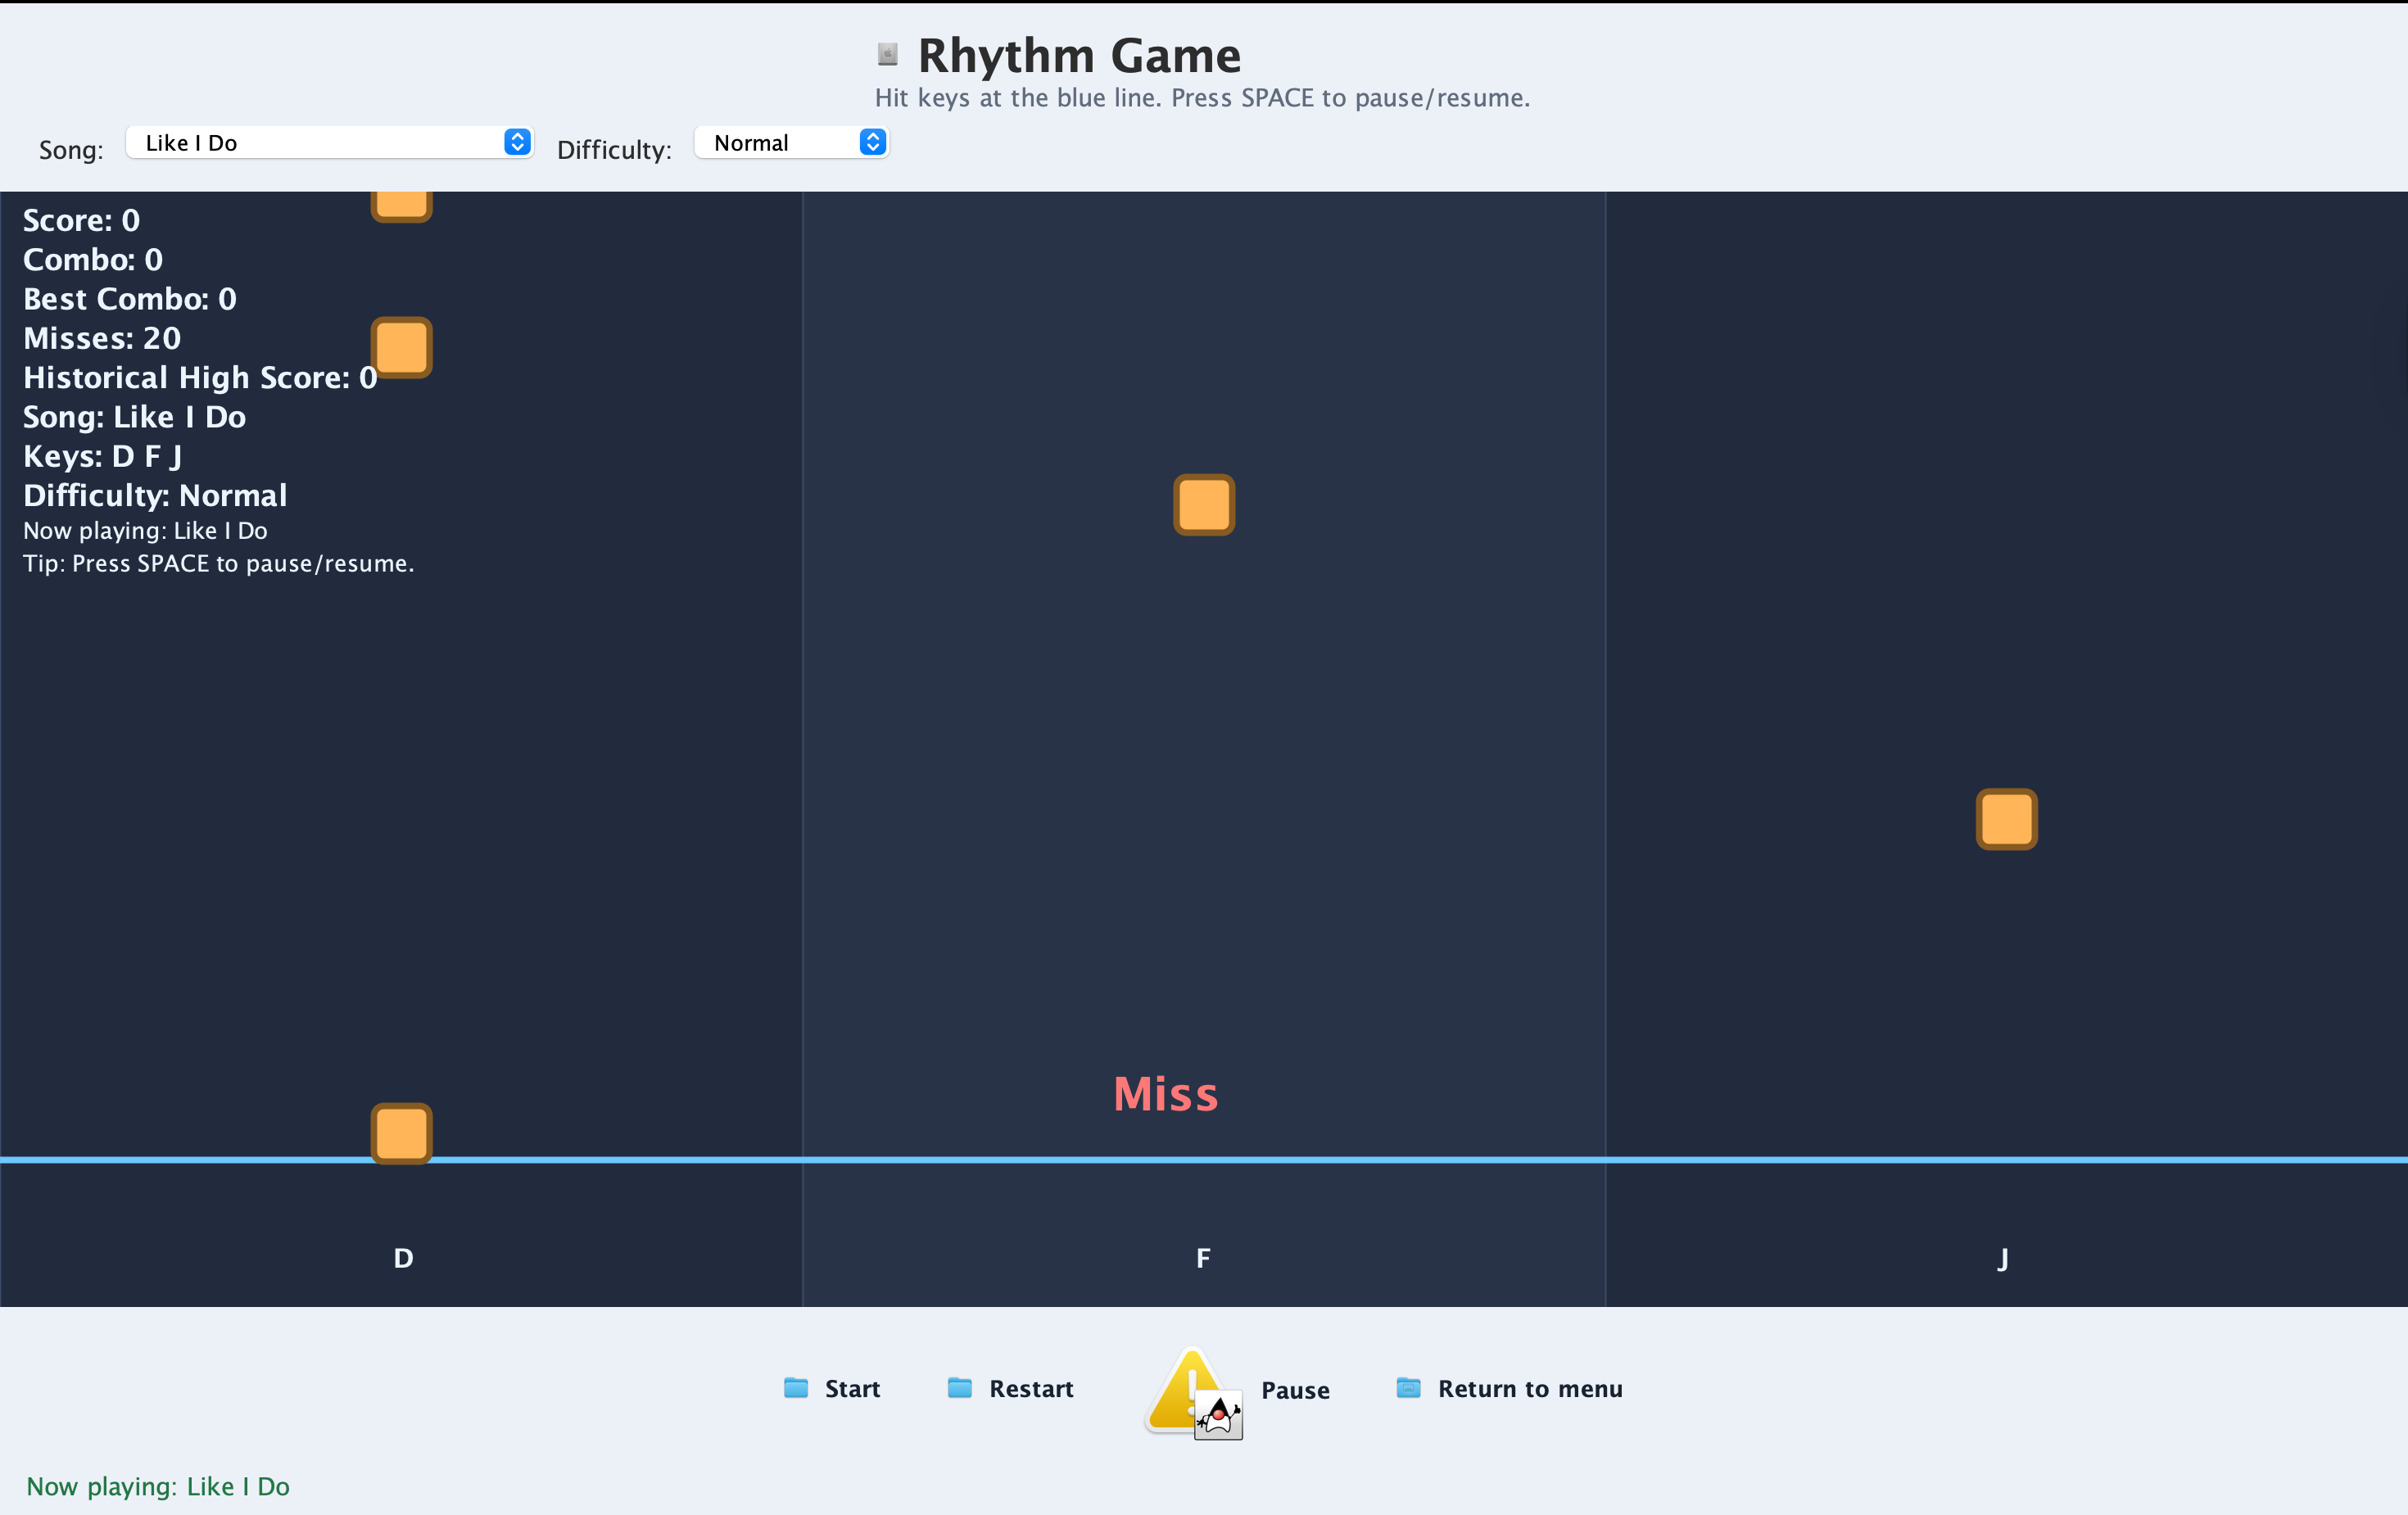Click the Historical High Score: 0 text
The height and width of the screenshot is (1515, 2408).
(200, 378)
